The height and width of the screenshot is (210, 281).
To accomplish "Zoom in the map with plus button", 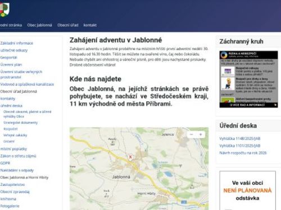I will [201, 134].
